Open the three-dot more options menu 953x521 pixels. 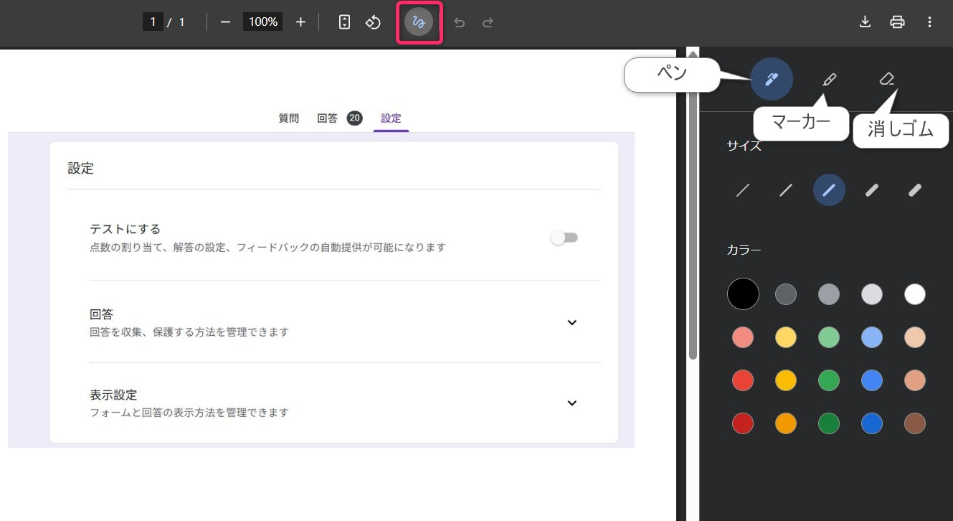coord(929,22)
